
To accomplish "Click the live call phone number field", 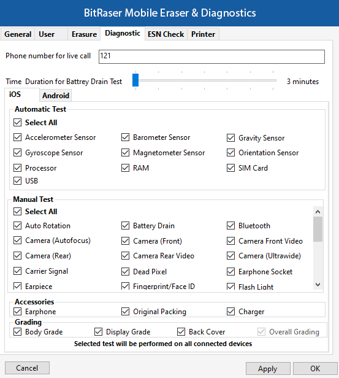I will [x=211, y=56].
